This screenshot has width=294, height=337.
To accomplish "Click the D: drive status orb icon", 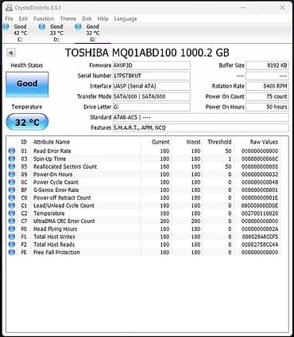I will (x=41, y=26).
